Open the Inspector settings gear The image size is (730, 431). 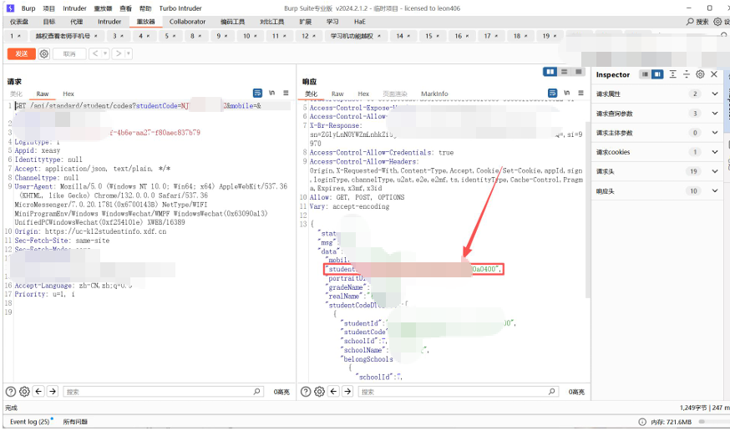(x=700, y=74)
